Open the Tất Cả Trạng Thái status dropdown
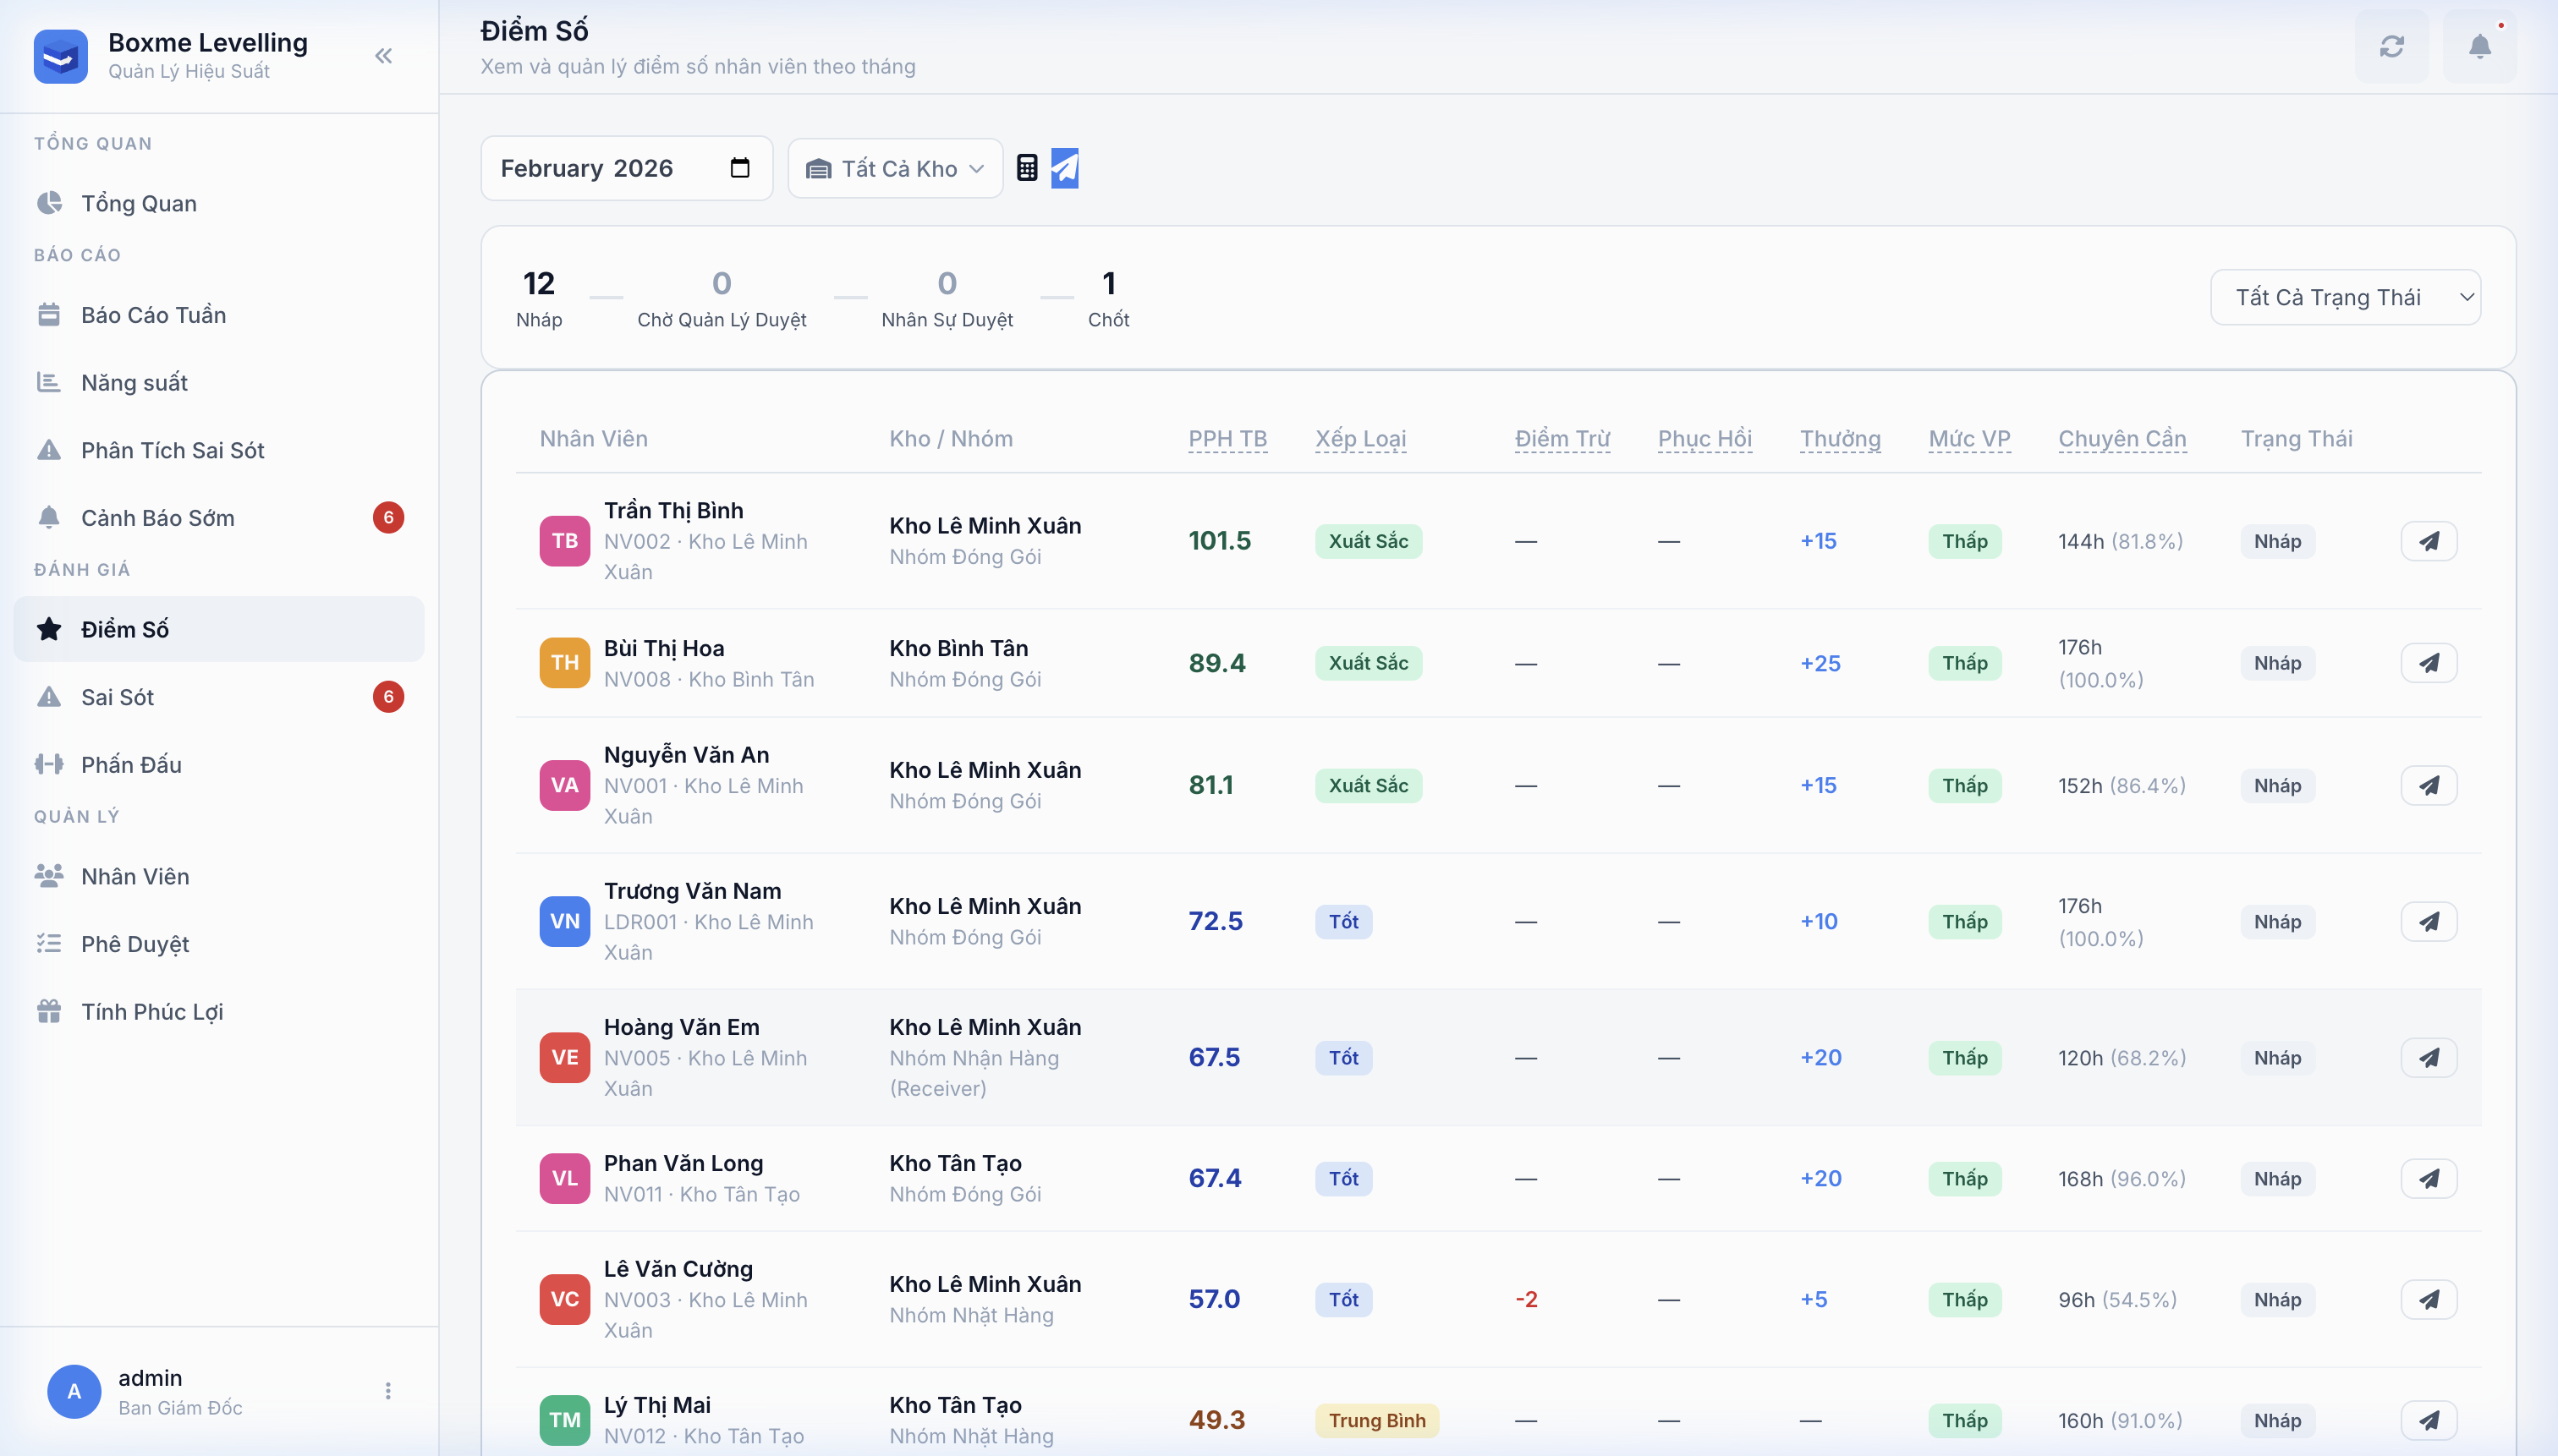Viewport: 2558px width, 1456px height. (x=2344, y=297)
